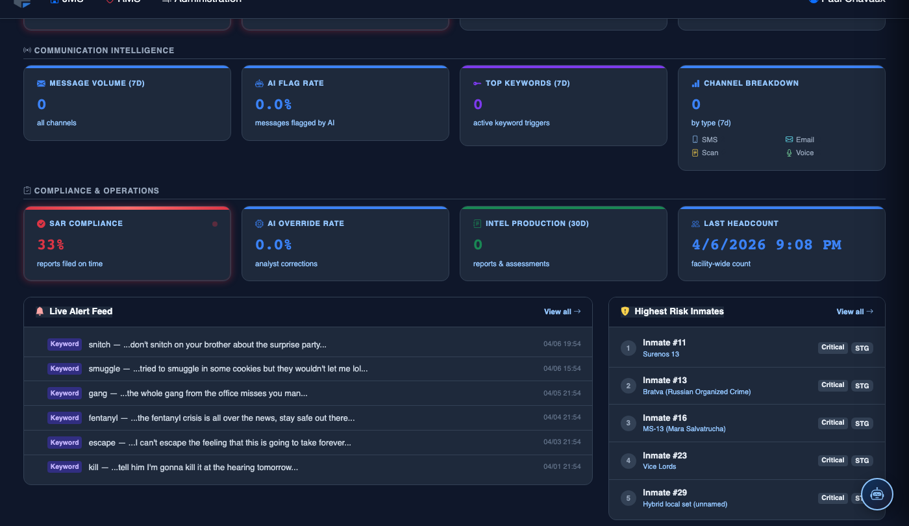Open Inmate #13 Bratva entry
Image resolution: width=909 pixels, height=526 pixels.
(747, 386)
